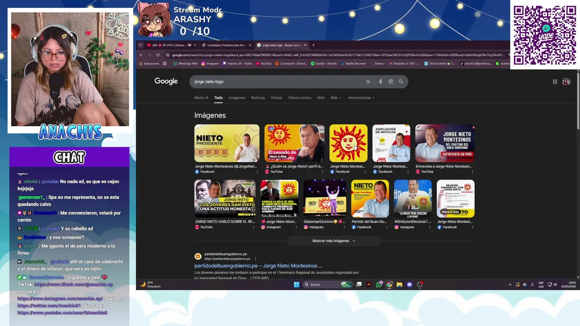The width and height of the screenshot is (580, 326).
Task: Open the WhatsApp Web bookmark
Action: click(x=185, y=63)
